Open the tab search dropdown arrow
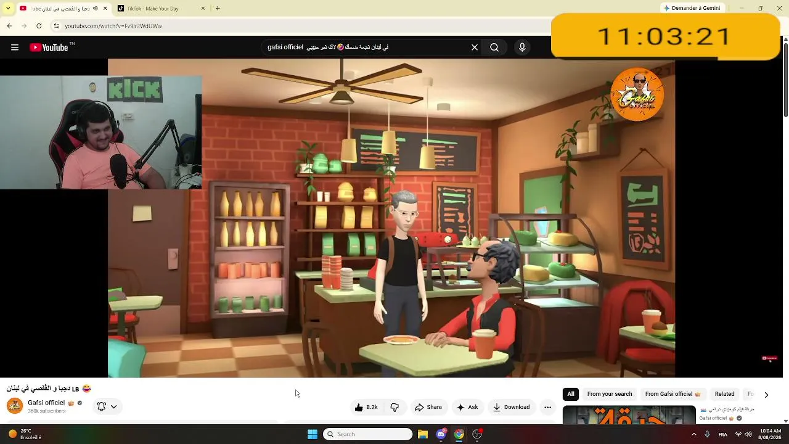The width and height of the screenshot is (789, 444). pyautogui.click(x=8, y=8)
